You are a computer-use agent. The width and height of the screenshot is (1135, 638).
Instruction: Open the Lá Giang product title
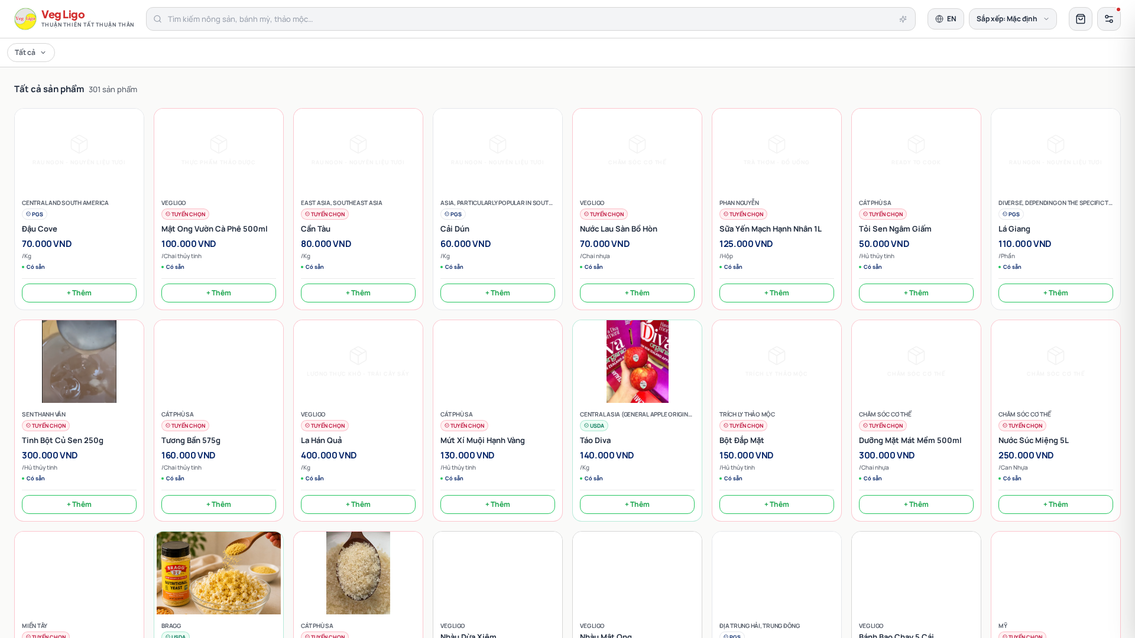(x=1014, y=229)
